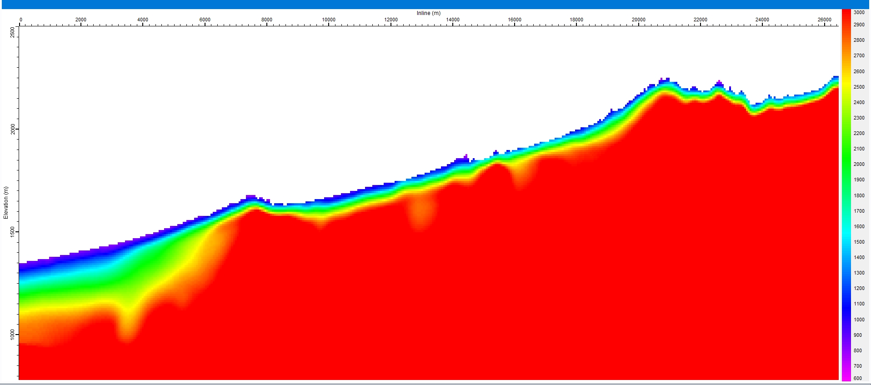The height and width of the screenshot is (385, 871).
Task: Pick inline axis tick label 22000
Action: click(x=701, y=20)
